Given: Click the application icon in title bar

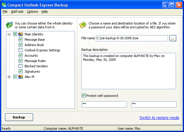Looking at the screenshot, I should point(4,5).
